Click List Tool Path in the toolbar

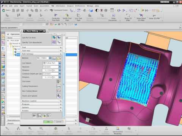coord(78,17)
